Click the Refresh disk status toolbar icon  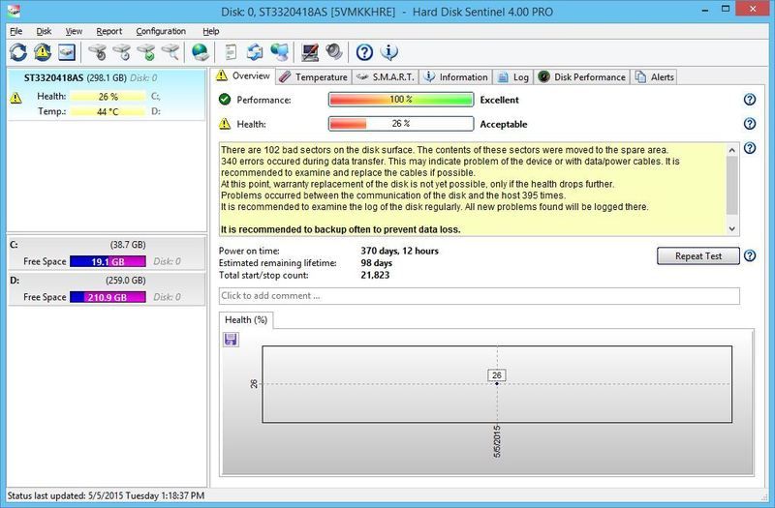point(18,52)
